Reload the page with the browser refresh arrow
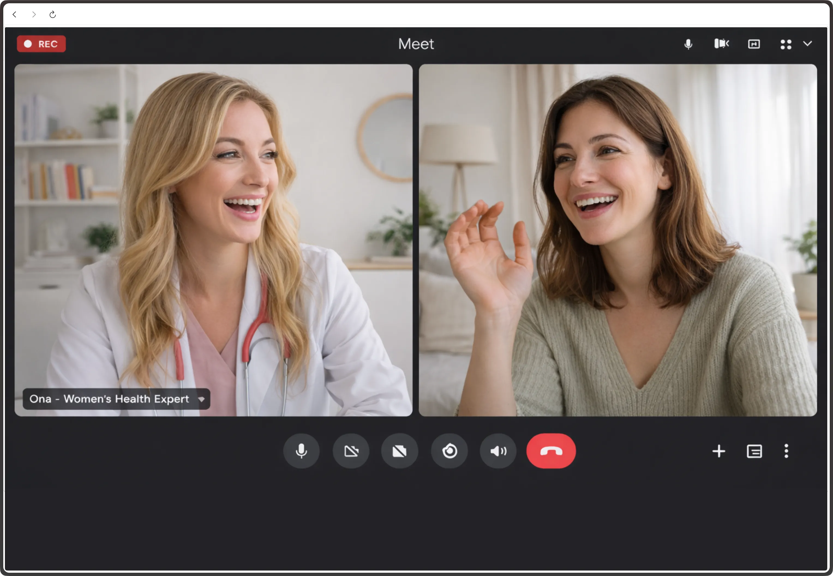833x576 pixels. pos(52,14)
